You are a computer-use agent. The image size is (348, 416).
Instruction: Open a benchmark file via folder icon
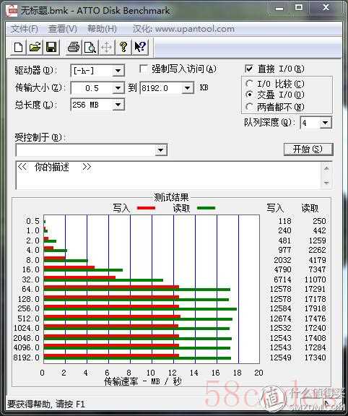(x=35, y=47)
